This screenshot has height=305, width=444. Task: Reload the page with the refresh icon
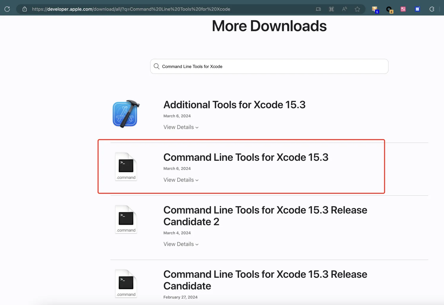(x=7, y=9)
